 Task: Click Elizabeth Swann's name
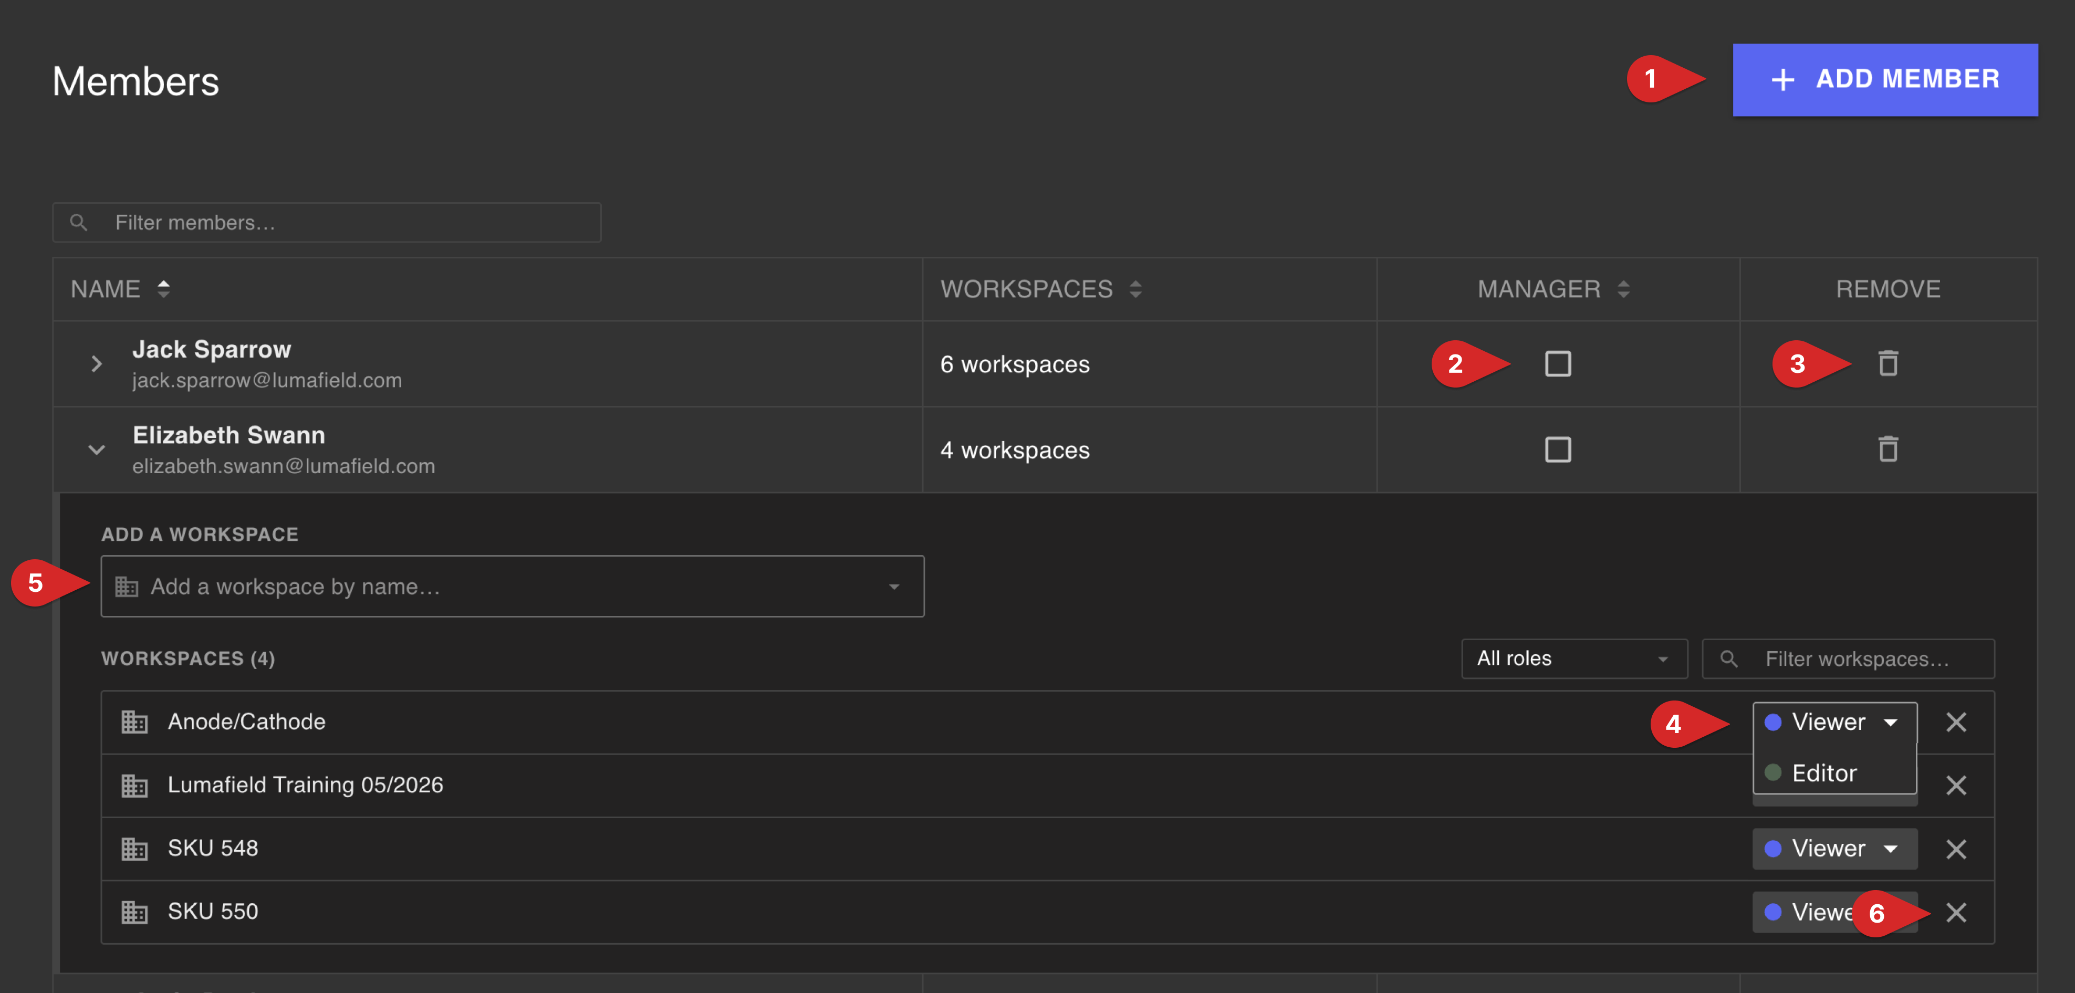[229, 435]
